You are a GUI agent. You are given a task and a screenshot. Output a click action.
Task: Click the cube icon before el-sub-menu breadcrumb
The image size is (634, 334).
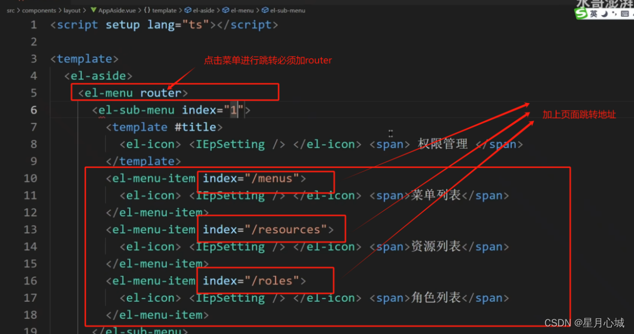coord(266,10)
